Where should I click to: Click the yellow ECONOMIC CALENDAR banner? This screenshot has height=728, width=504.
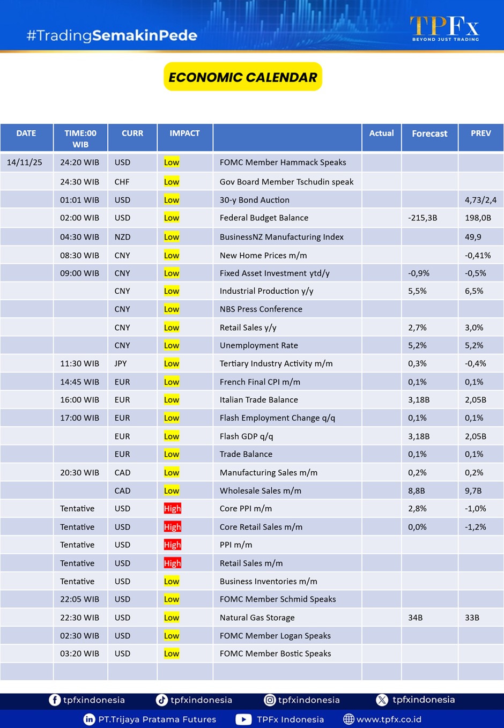click(x=243, y=77)
